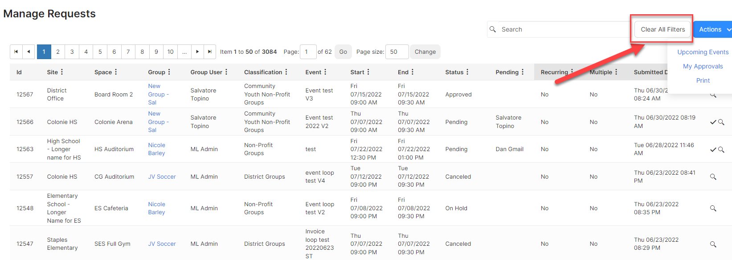
Task: Select request id 12567 cell
Action: coord(25,95)
